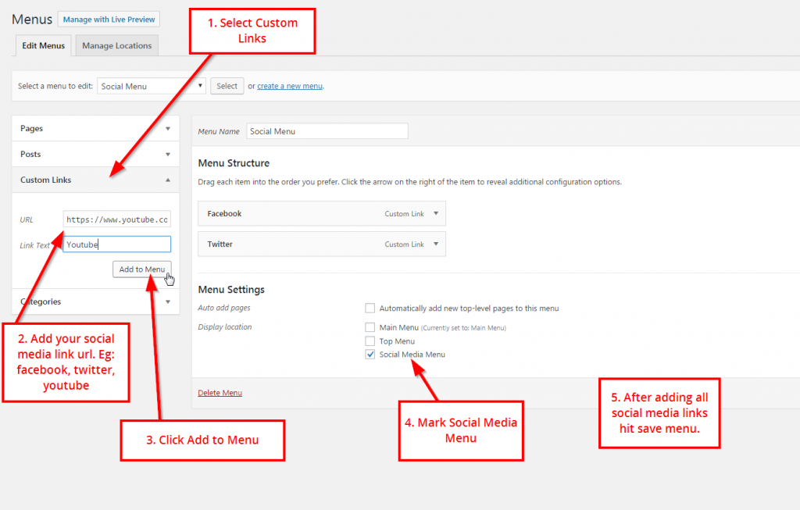The image size is (800, 510).
Task: Click the Add to Menu button
Action: pos(141,269)
